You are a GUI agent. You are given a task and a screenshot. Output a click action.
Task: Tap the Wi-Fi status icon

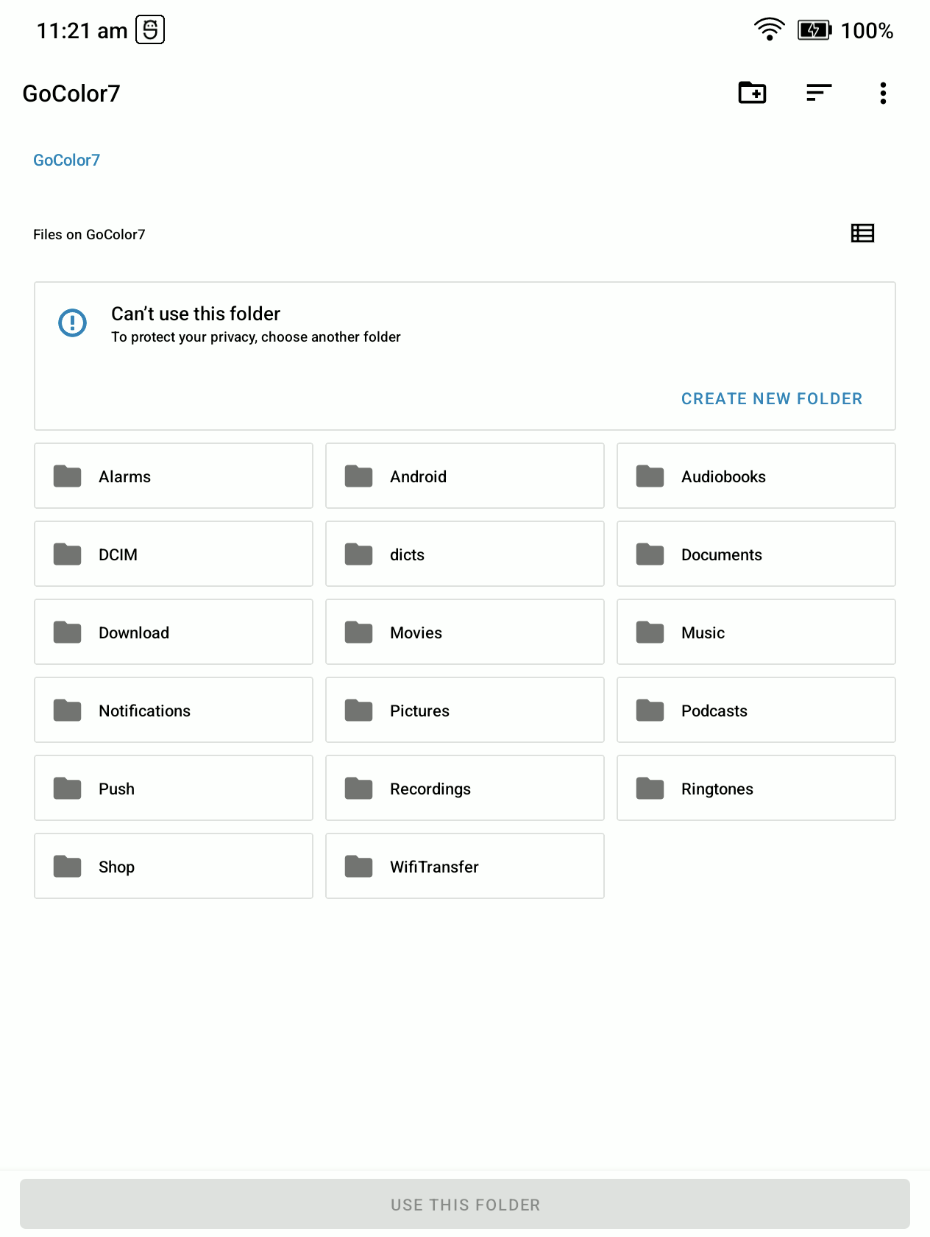pos(769,29)
